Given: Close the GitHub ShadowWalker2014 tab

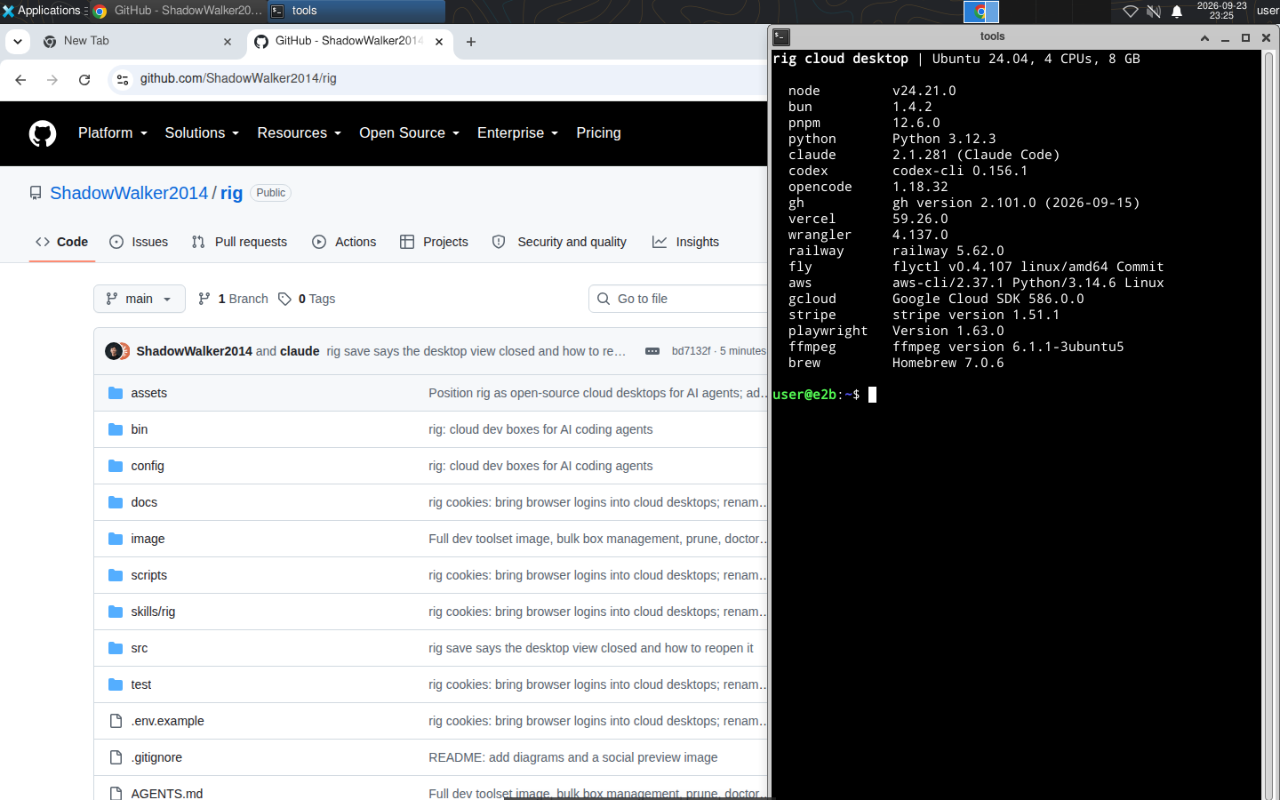Looking at the screenshot, I should tap(439, 42).
